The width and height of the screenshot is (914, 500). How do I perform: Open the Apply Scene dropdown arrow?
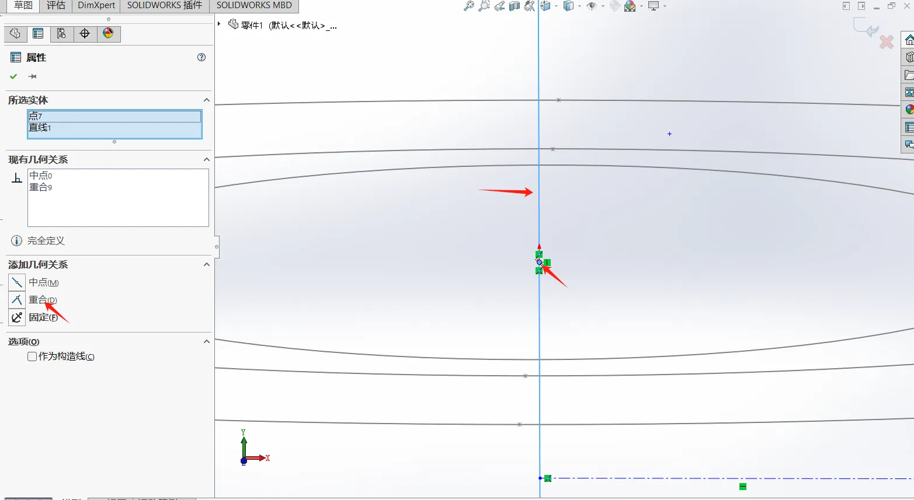(x=641, y=6)
